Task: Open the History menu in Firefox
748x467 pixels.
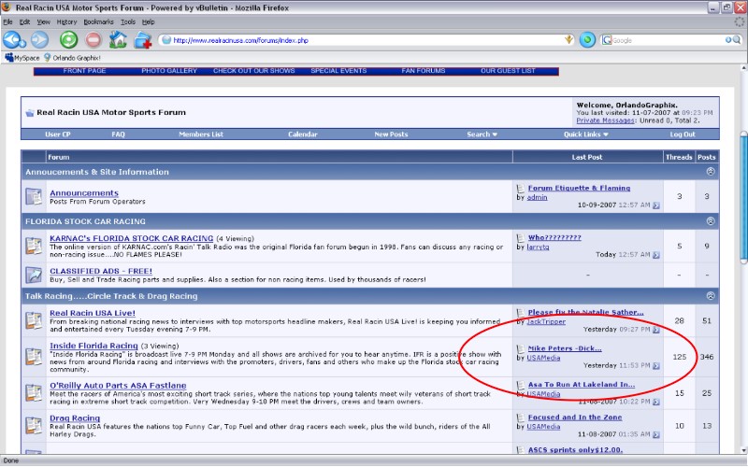Action: coord(66,21)
